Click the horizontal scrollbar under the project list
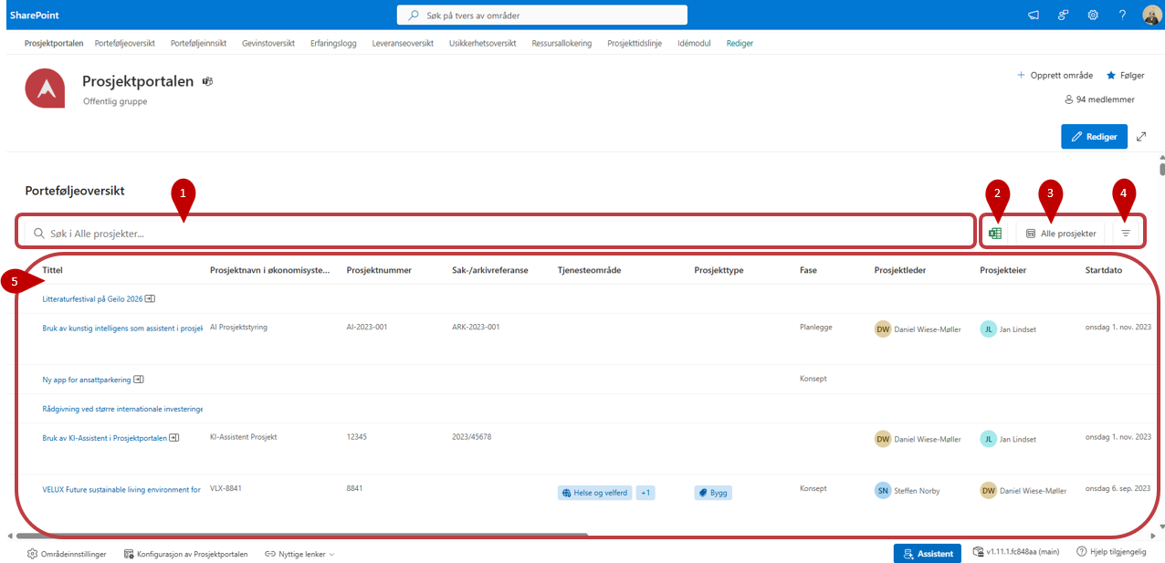This screenshot has width=1165, height=563. (x=301, y=536)
